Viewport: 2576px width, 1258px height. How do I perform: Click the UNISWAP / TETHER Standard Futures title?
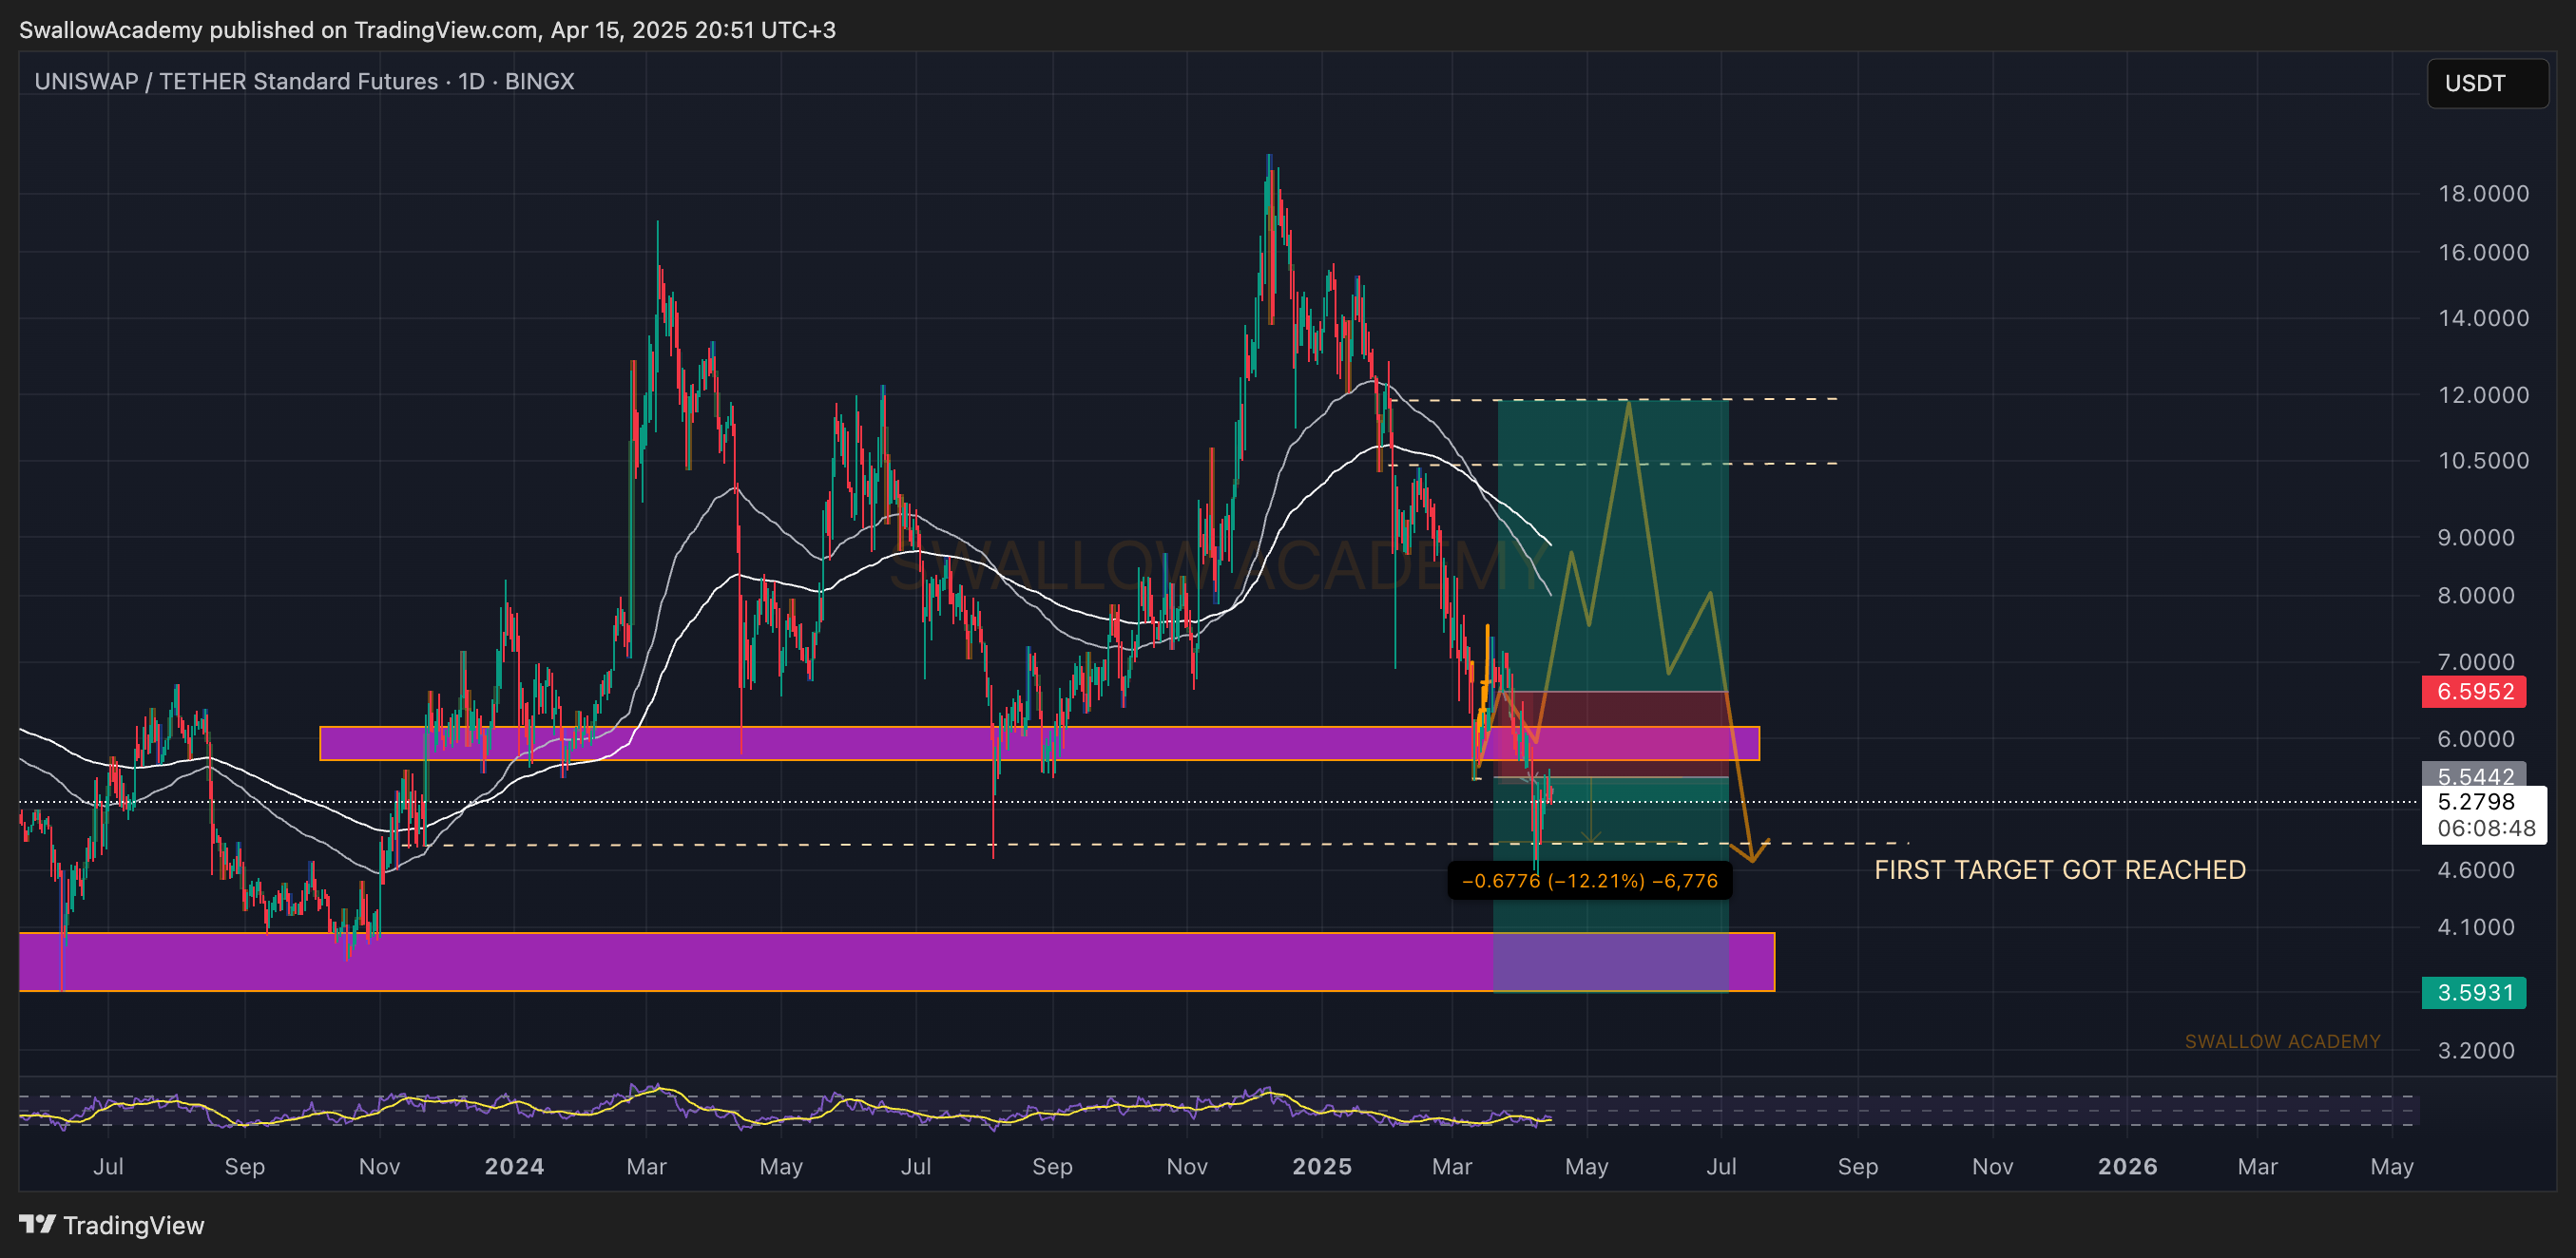(304, 81)
